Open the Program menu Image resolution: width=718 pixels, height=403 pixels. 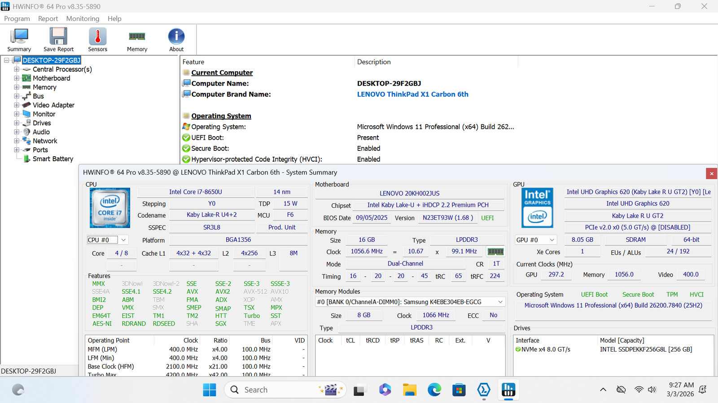[17, 18]
